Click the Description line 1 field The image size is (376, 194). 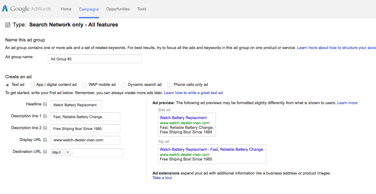click(85, 117)
